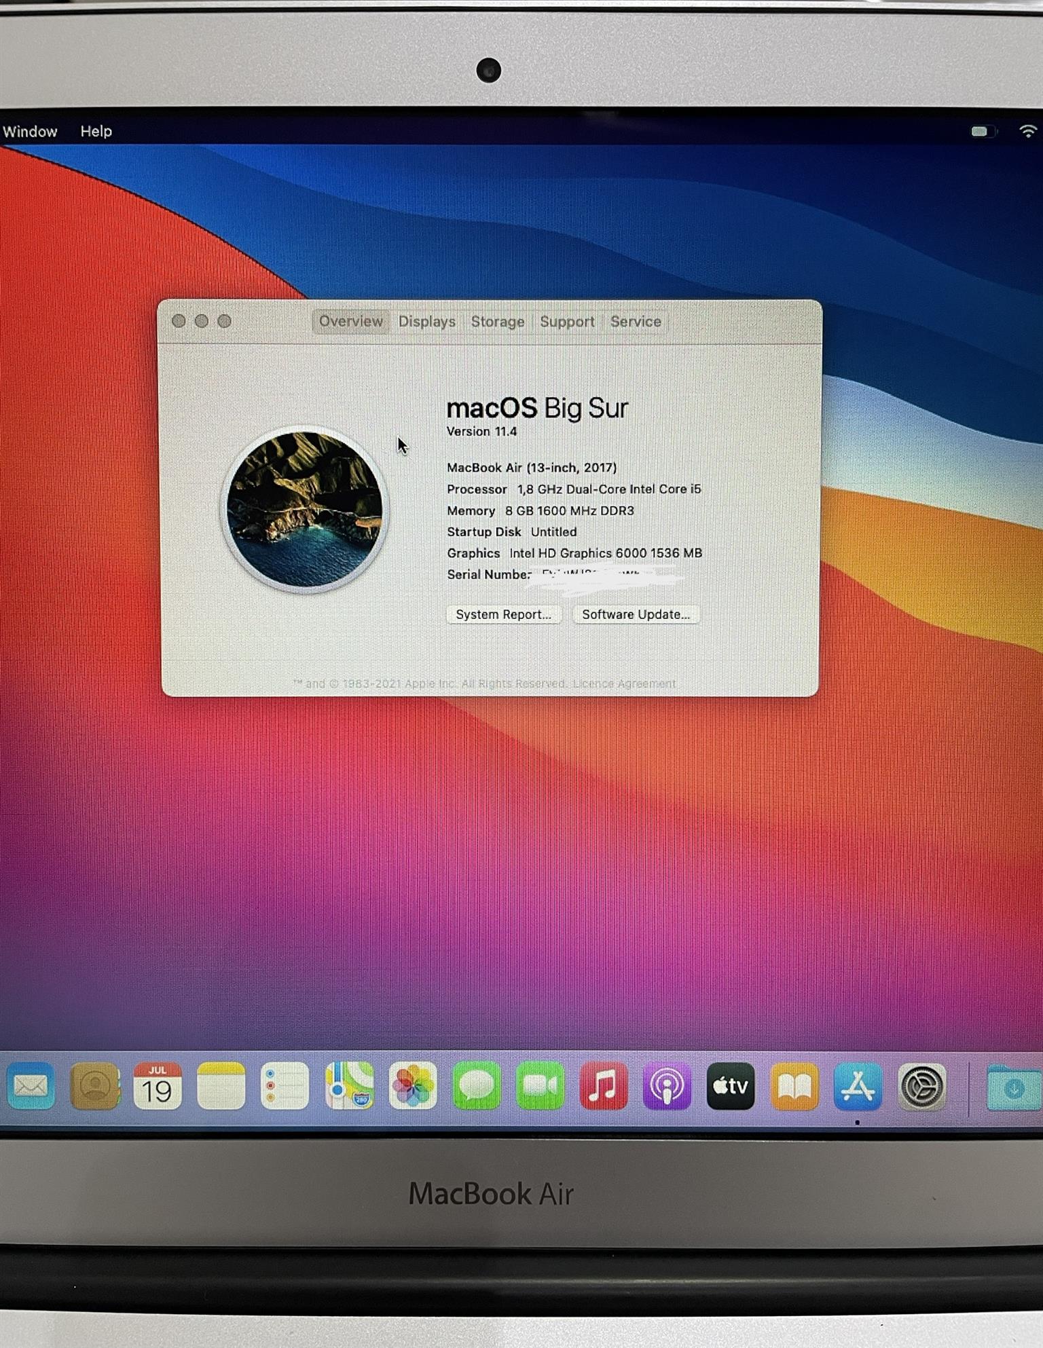Screen dimensions: 1043x1348
Task: Open the Maps app
Action: coord(349,1086)
